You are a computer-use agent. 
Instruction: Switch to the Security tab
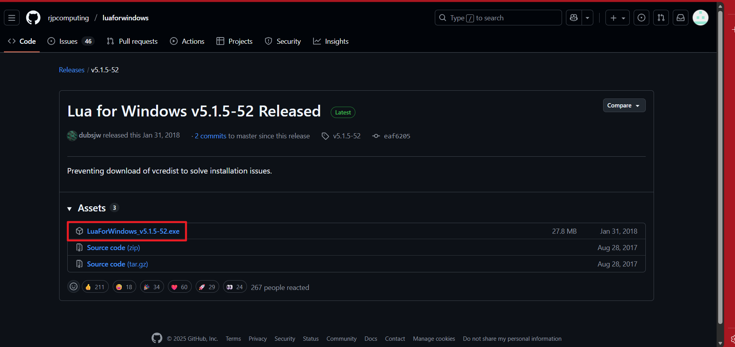283,41
